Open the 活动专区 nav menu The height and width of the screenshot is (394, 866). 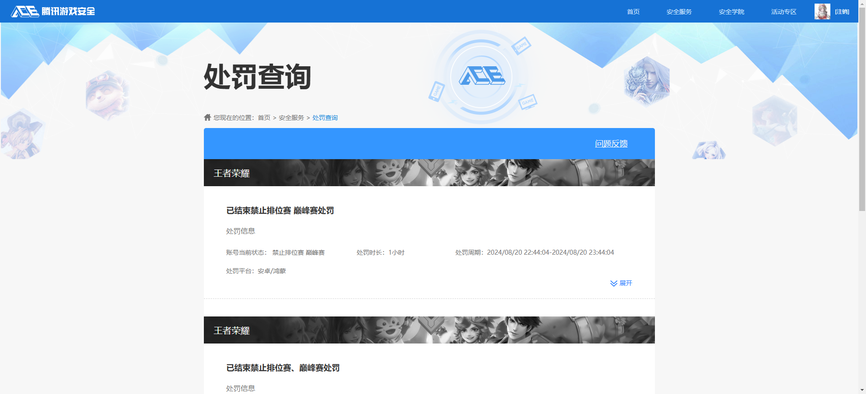click(784, 12)
